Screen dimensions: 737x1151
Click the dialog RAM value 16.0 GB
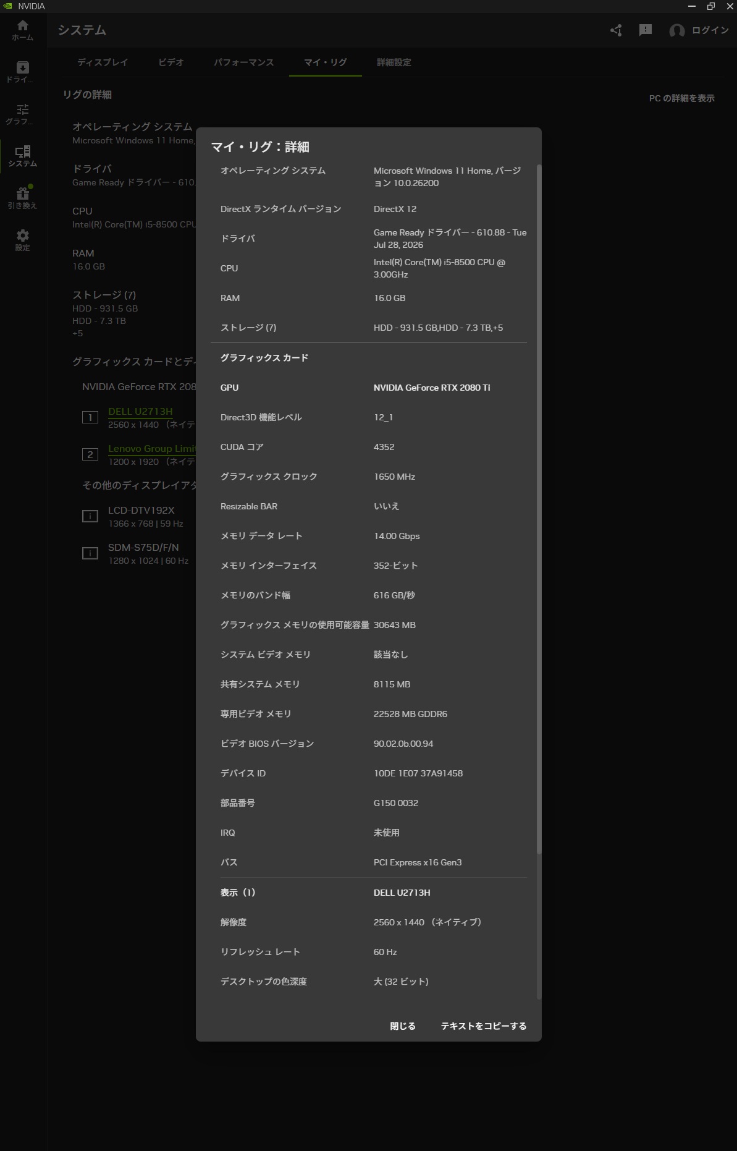tap(389, 298)
